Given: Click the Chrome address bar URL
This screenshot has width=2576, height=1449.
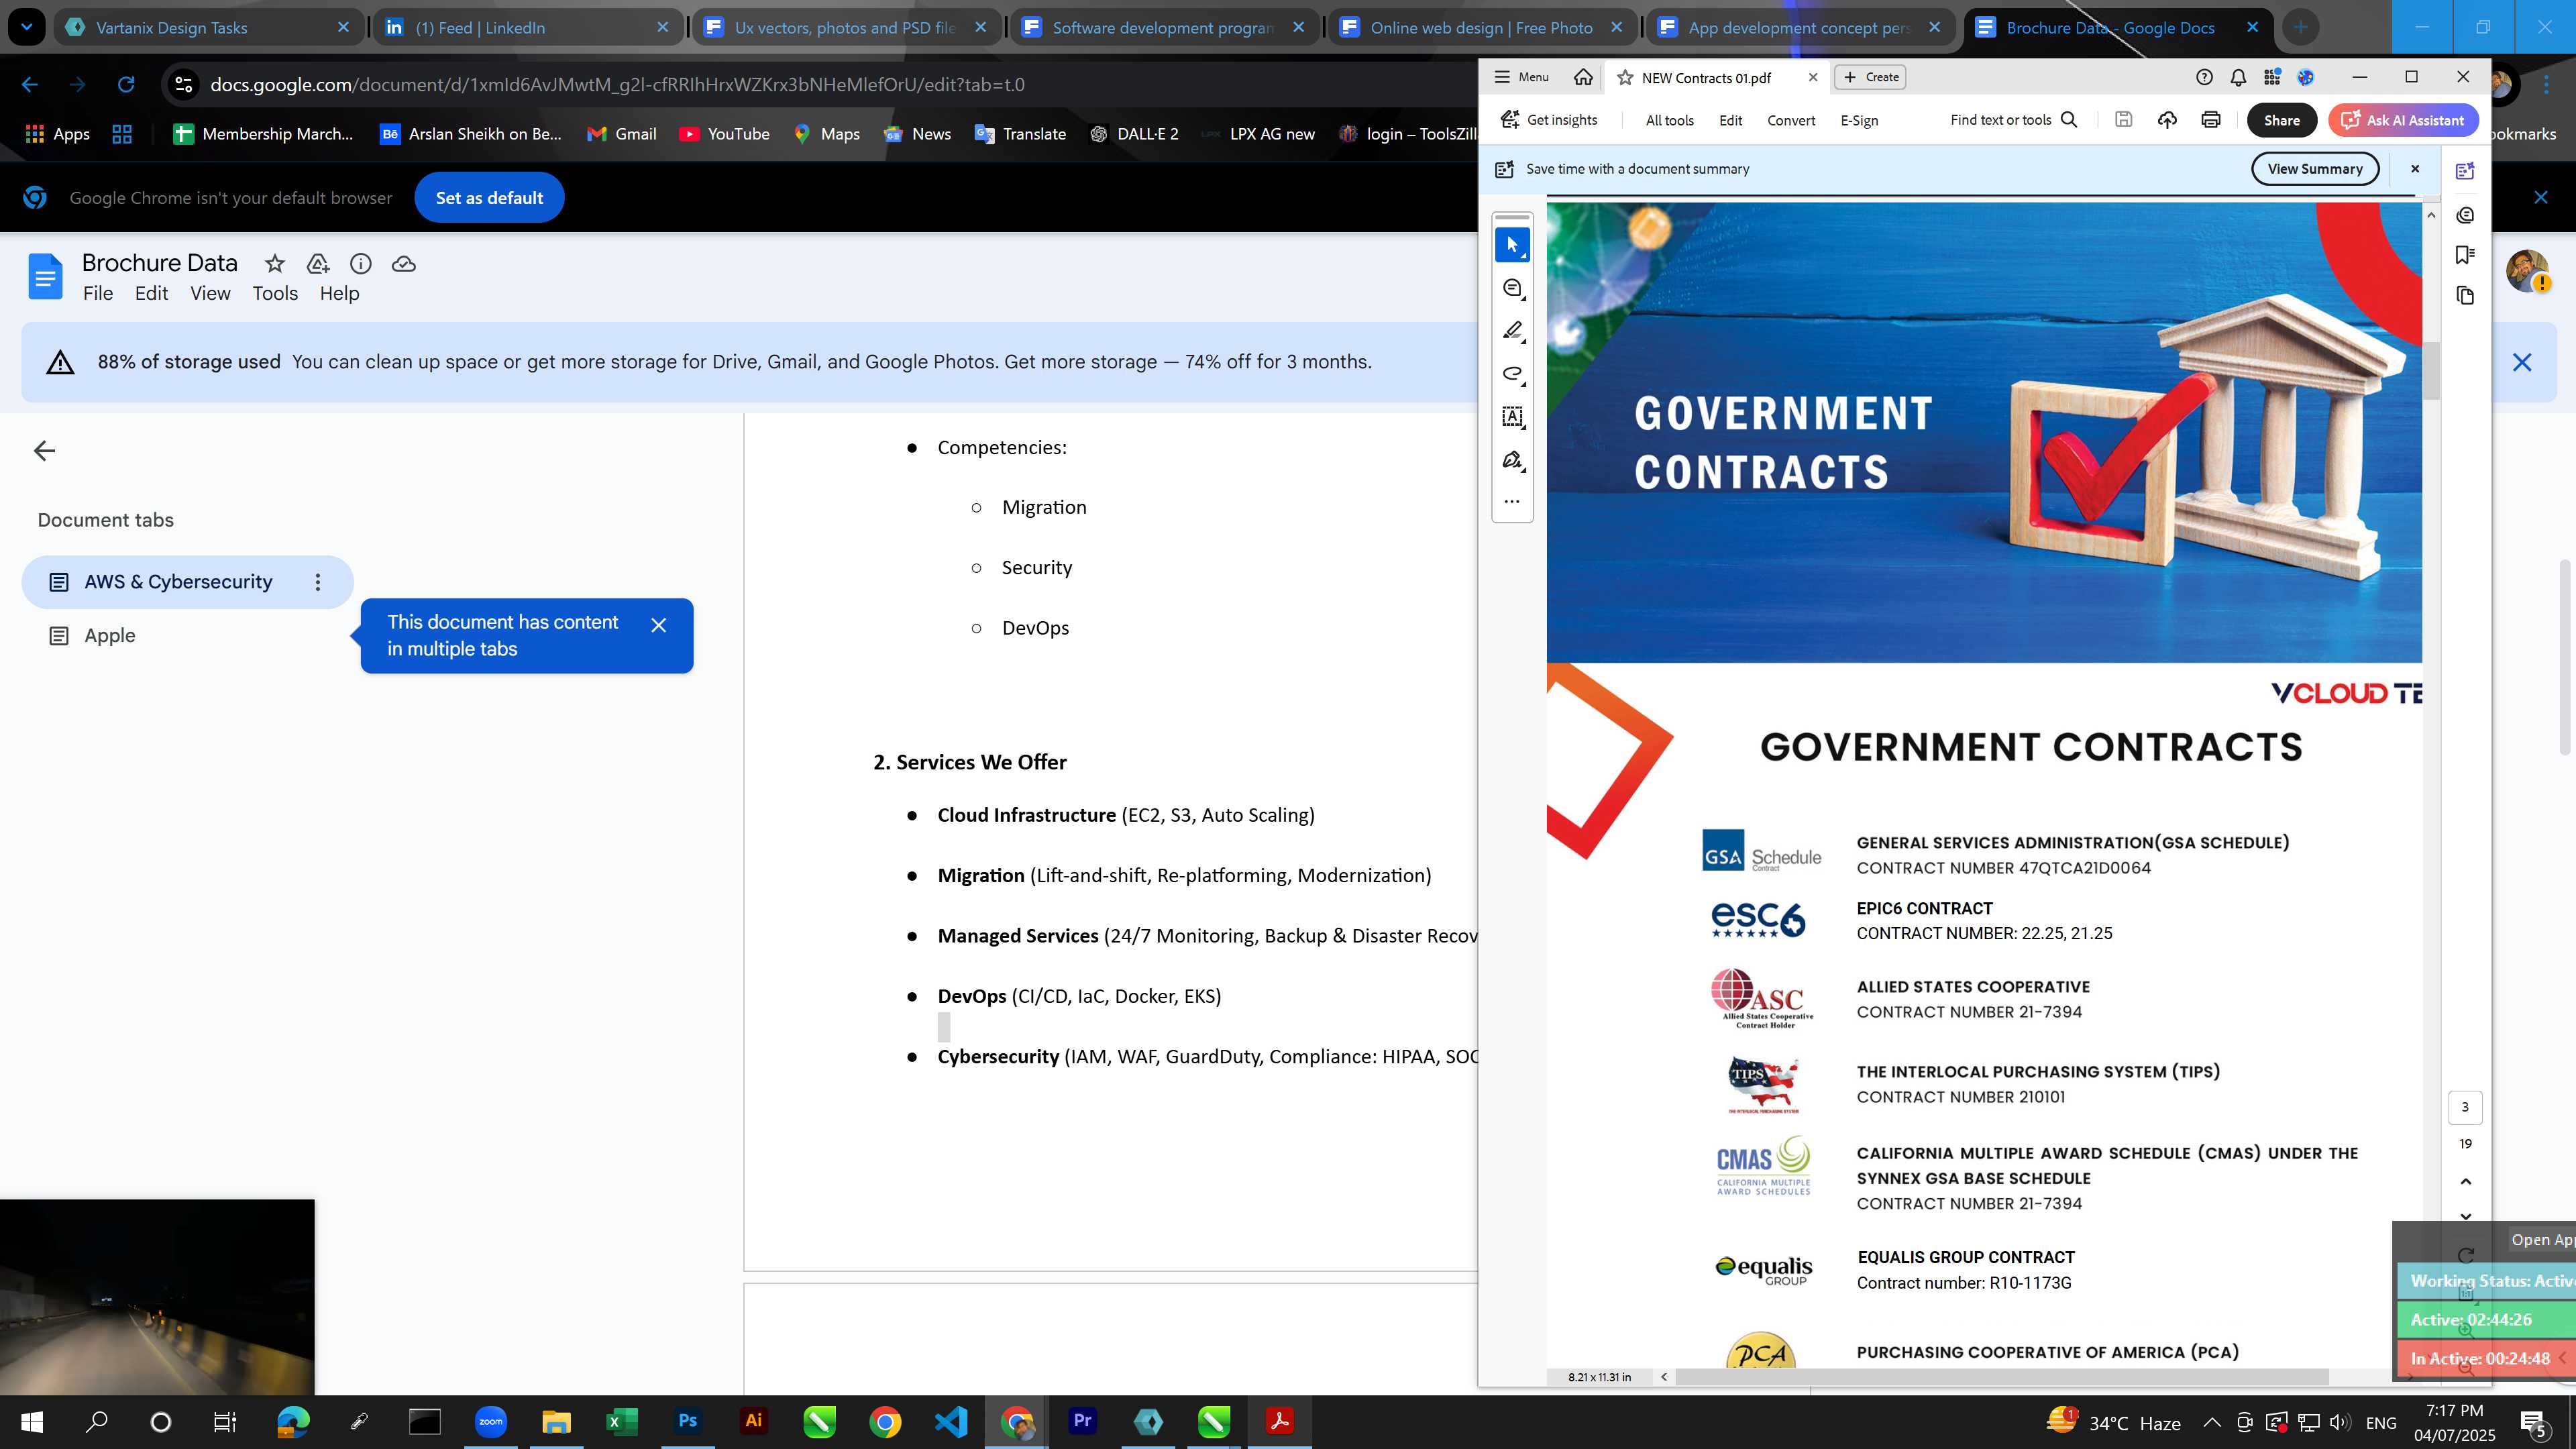Looking at the screenshot, I should coord(617,85).
